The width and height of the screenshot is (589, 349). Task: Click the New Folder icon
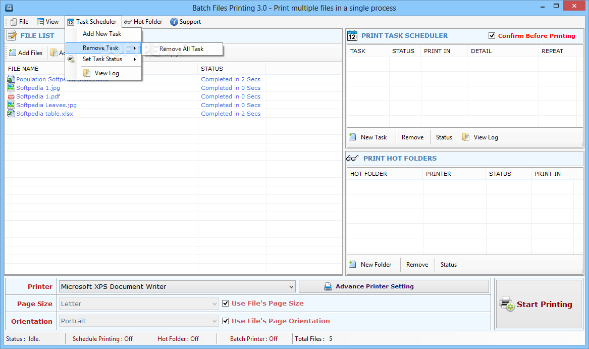click(x=352, y=264)
